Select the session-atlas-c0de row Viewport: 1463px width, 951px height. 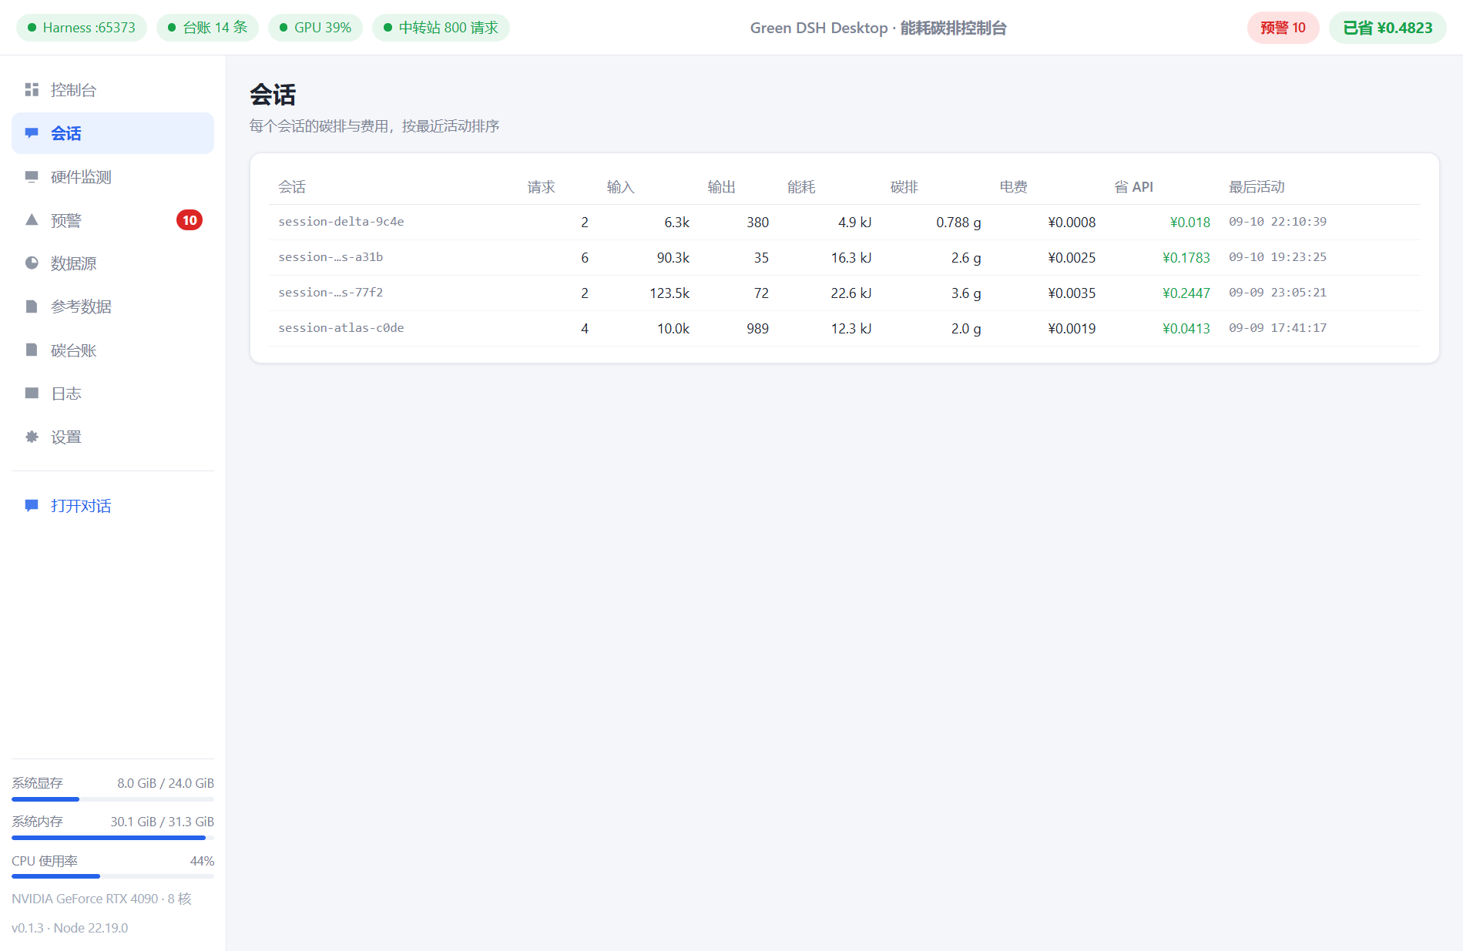coord(844,328)
